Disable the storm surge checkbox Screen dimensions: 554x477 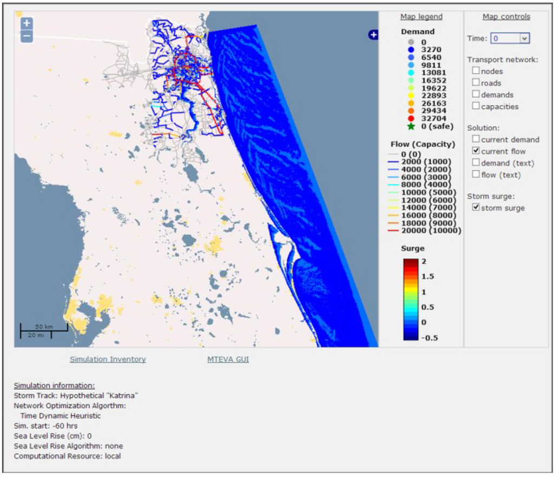[x=476, y=207]
